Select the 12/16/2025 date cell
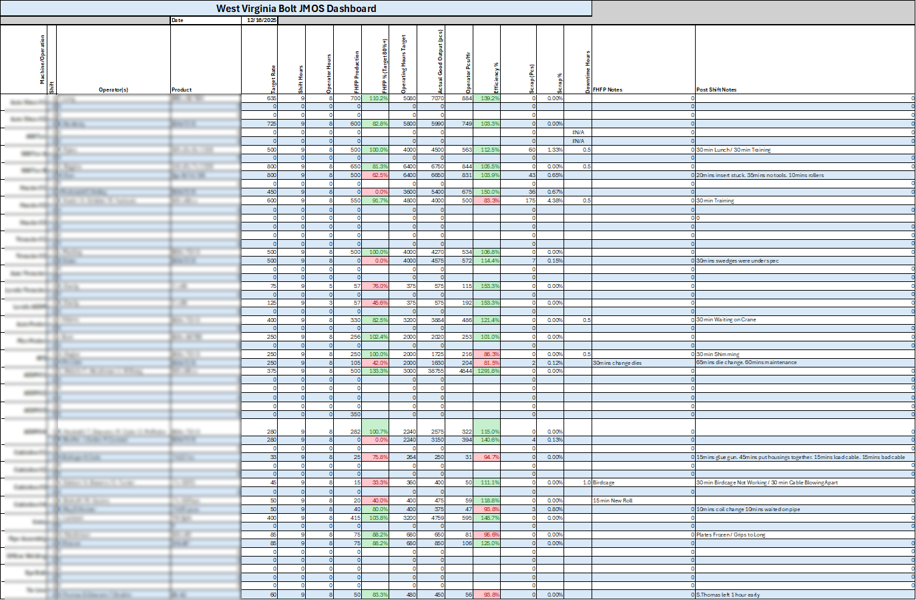916x600 pixels. (x=260, y=21)
